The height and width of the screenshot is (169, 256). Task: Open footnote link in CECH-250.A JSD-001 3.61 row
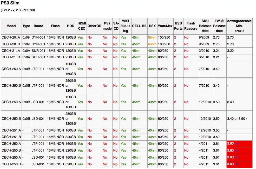(237, 157)
